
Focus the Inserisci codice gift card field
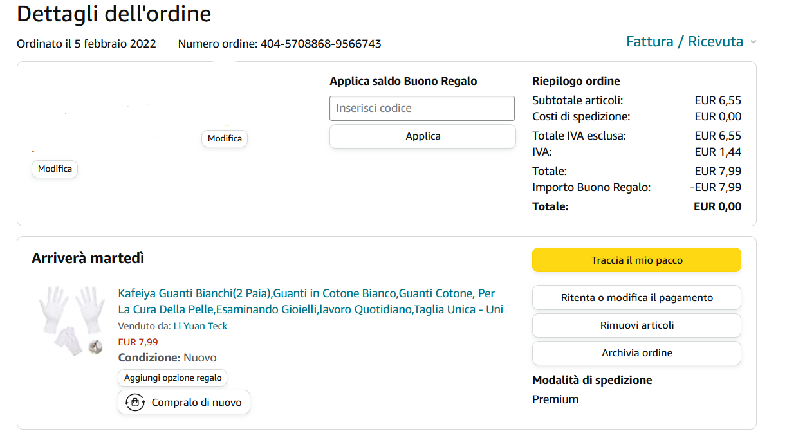tap(421, 108)
